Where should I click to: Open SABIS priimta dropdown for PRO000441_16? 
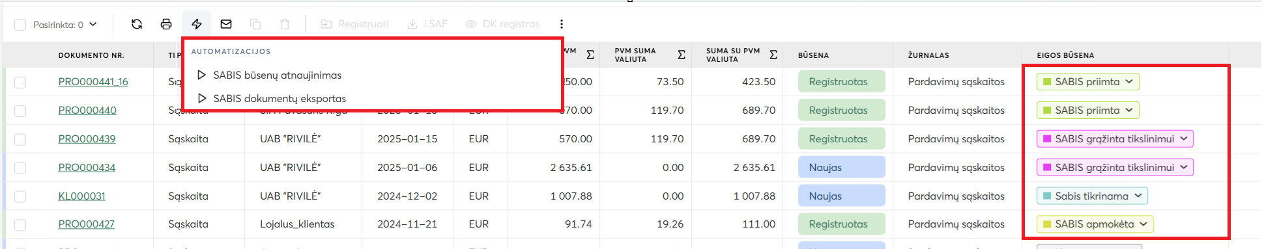coord(1087,82)
